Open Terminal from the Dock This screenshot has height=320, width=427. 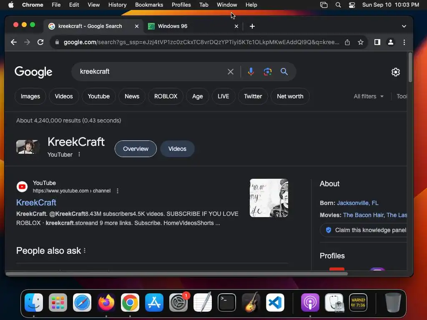coord(227,302)
